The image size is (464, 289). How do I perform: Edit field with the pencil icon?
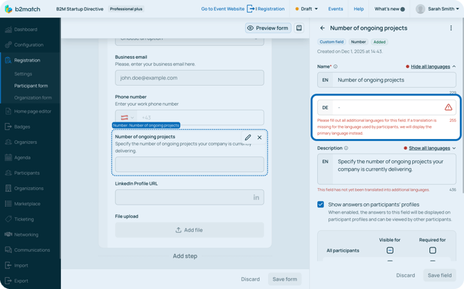(248, 138)
